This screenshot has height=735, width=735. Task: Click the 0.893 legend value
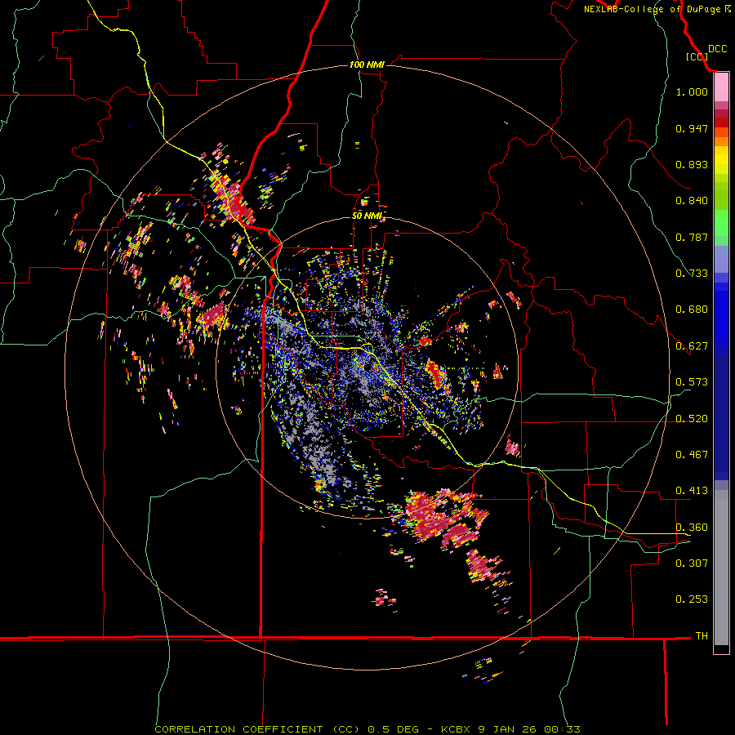[x=692, y=164]
